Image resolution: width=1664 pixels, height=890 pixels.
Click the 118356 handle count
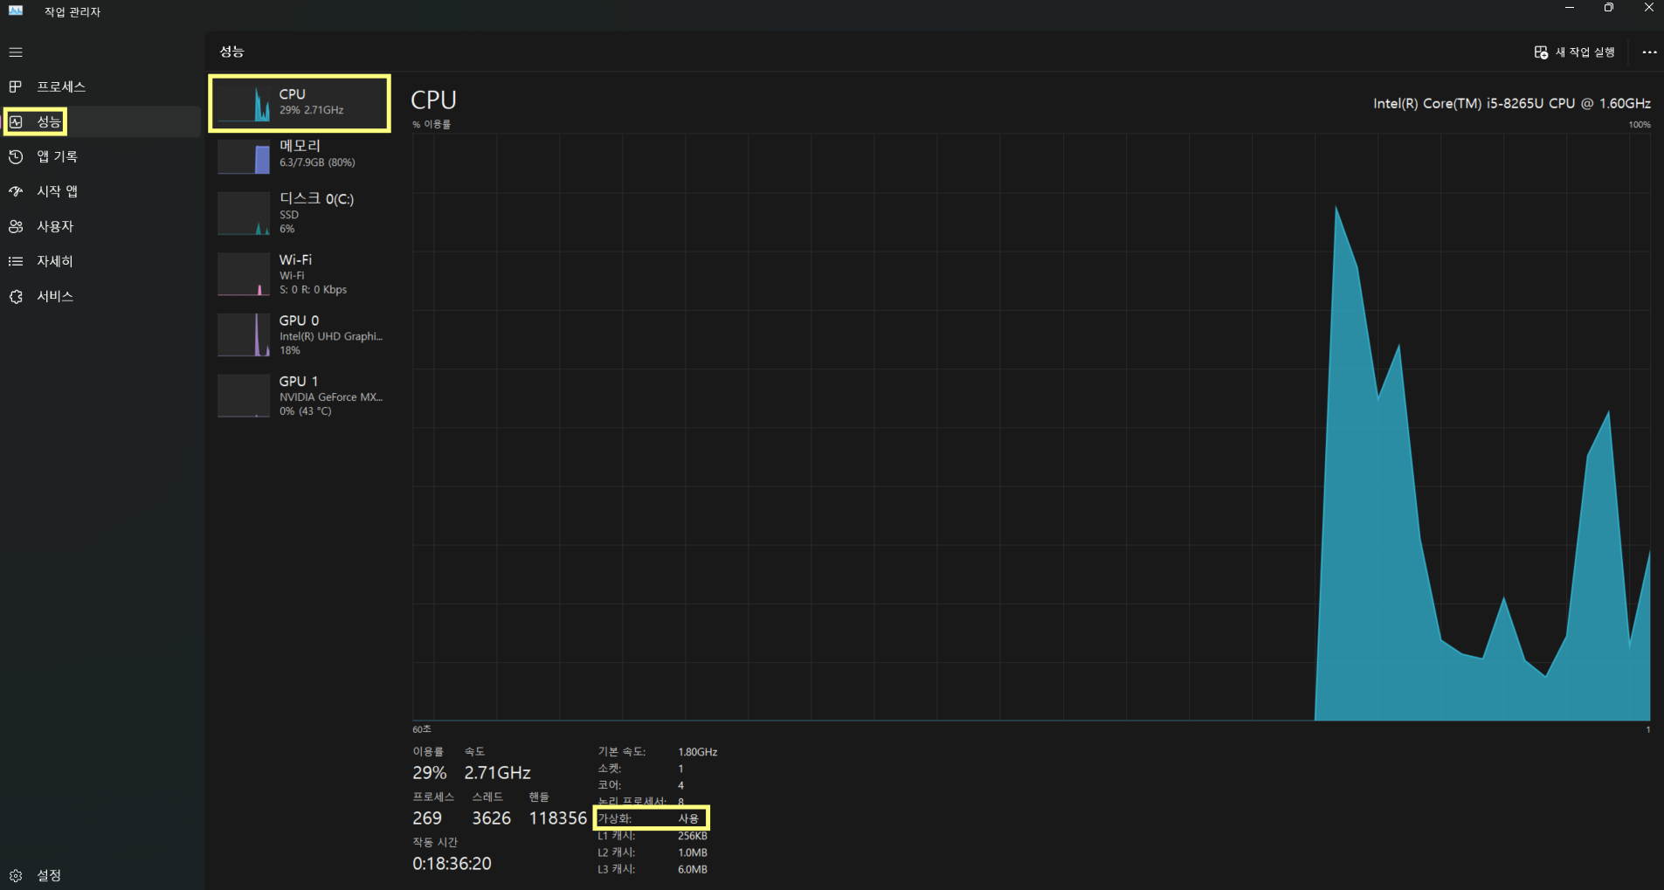tap(557, 818)
